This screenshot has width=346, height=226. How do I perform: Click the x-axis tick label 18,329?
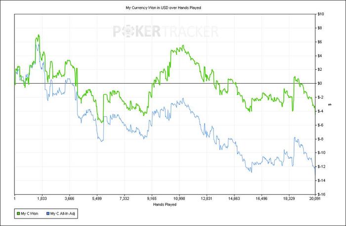(289, 199)
